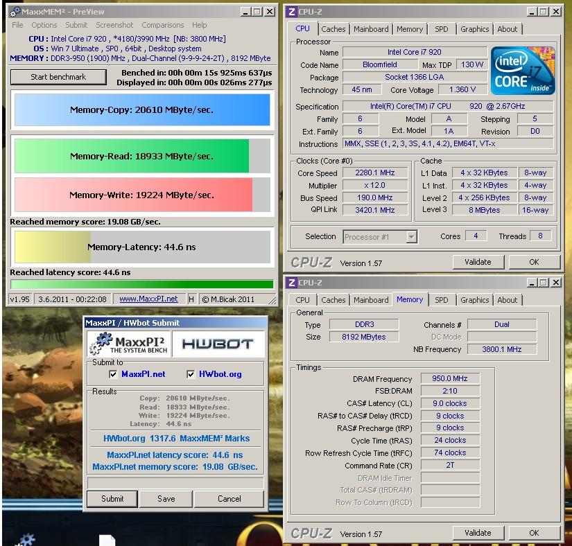This screenshot has height=546, width=572.
Task: Open the Options menu in MaxxMEM²
Action: pyautogui.click(x=44, y=25)
